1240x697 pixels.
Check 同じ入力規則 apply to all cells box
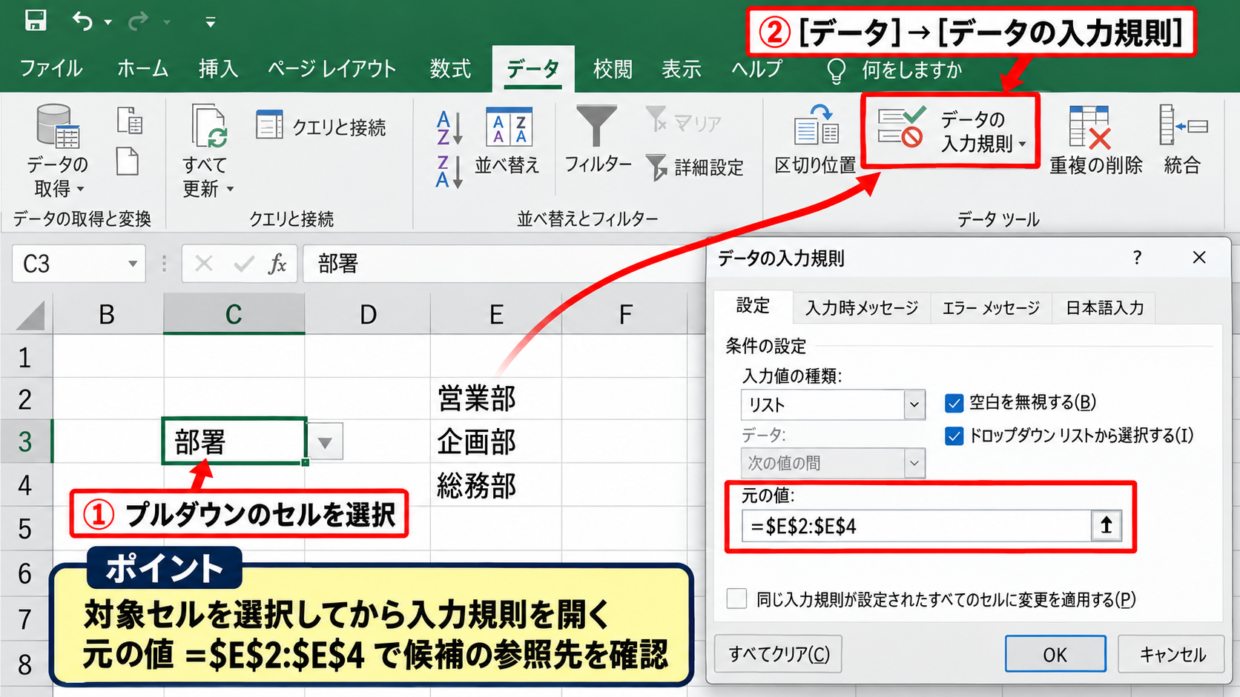tap(736, 598)
